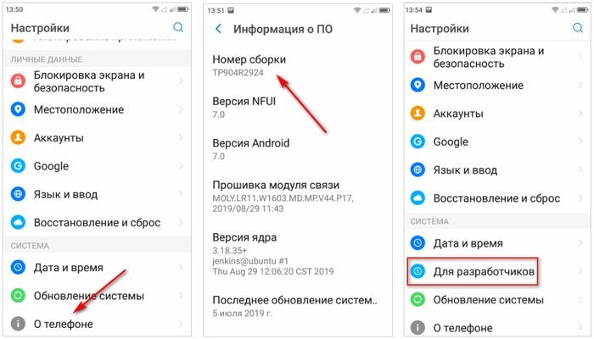Click the blue Для разработчиков icon
594x339 pixels.
click(x=417, y=271)
